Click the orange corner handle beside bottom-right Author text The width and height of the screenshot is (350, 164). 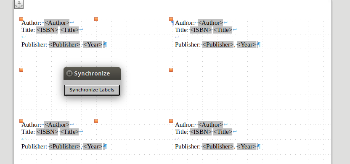point(171,121)
